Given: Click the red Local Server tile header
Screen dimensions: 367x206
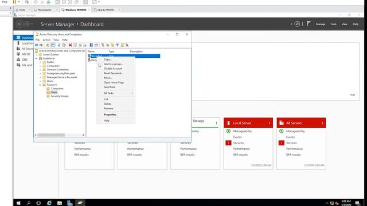Looking at the screenshot, I should click(248, 123).
